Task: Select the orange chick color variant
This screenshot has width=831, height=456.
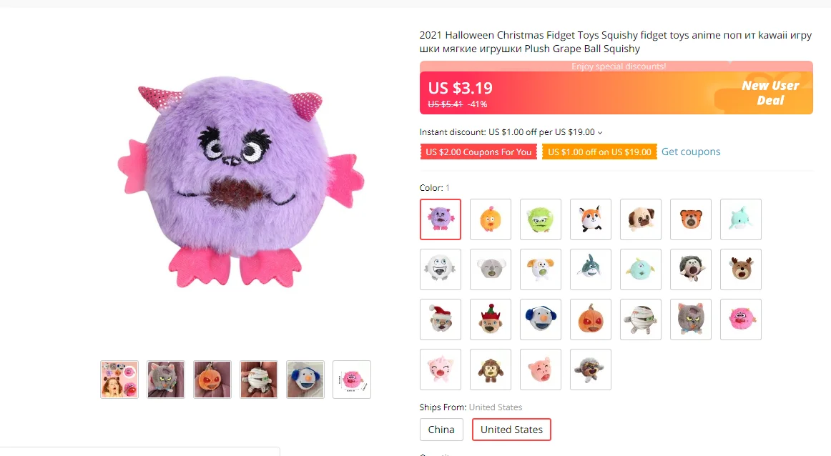Action: tap(491, 219)
